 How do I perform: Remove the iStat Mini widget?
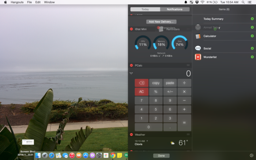coord(132,29)
